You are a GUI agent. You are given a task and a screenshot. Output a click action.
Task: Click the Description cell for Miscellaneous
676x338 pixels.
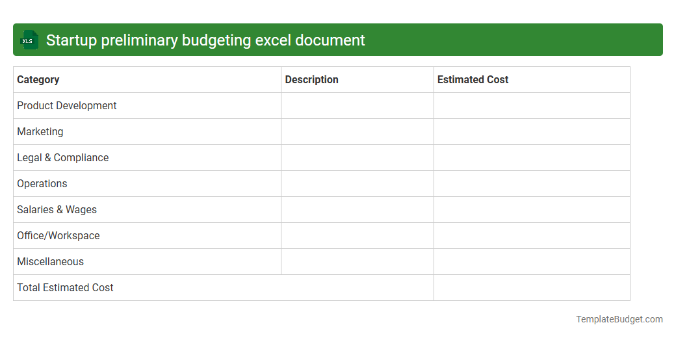click(x=357, y=262)
